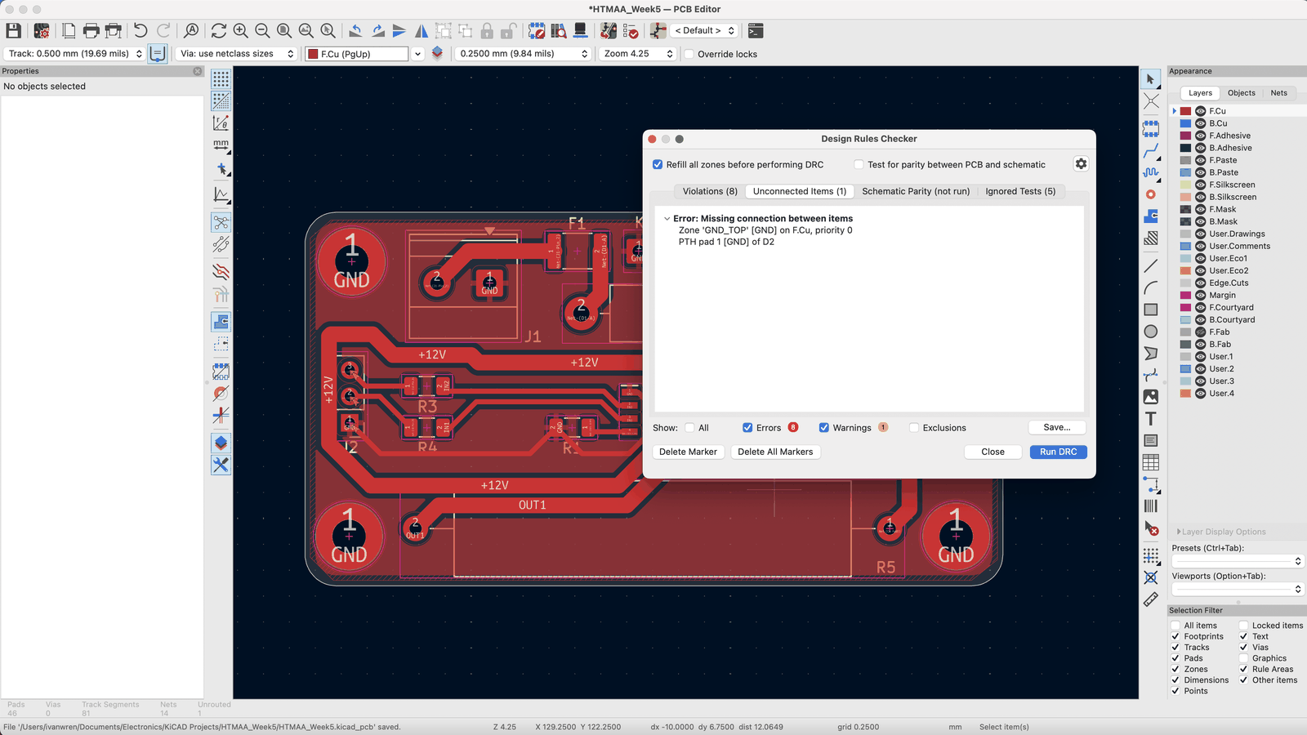Open the Via size dropdown
Screen dimensions: 1307x735
(236, 54)
